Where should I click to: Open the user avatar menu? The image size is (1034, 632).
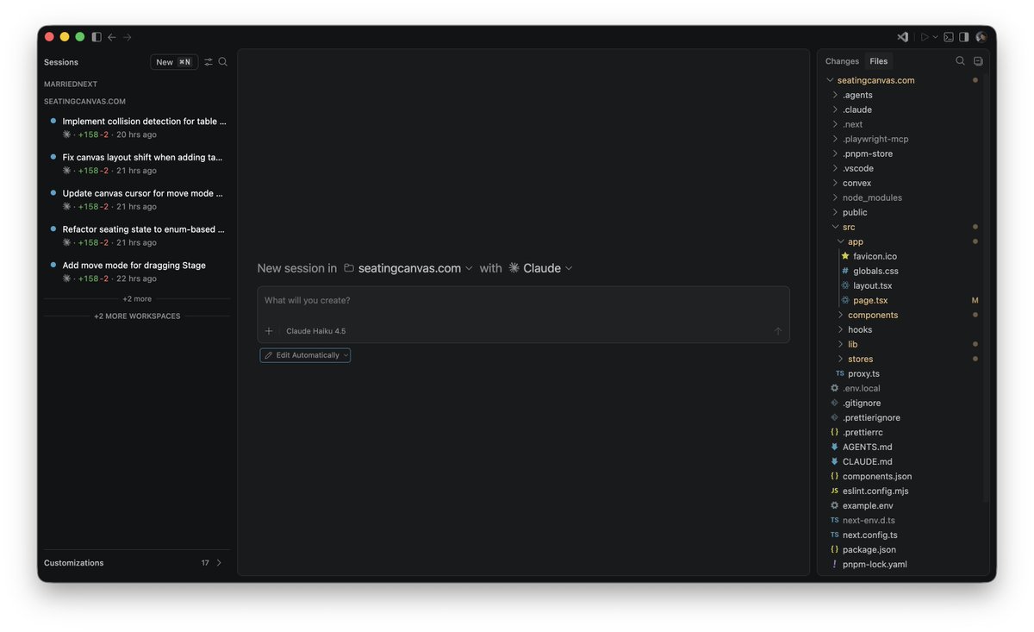point(981,37)
